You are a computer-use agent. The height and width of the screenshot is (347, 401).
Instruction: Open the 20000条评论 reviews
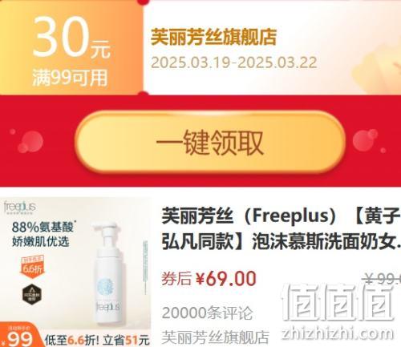point(207,313)
